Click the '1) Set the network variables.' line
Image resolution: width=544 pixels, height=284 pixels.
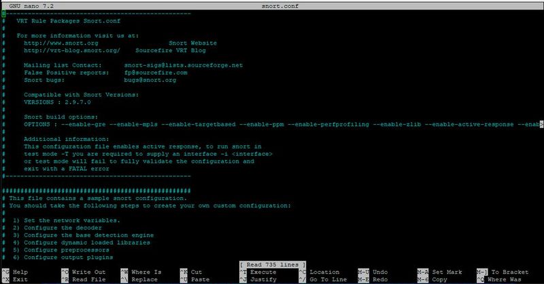click(66, 220)
